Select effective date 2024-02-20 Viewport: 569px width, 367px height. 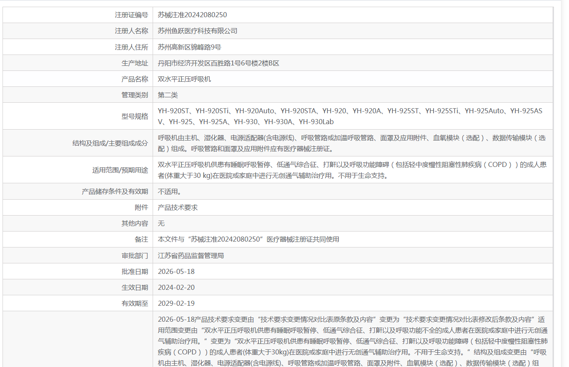point(176,287)
